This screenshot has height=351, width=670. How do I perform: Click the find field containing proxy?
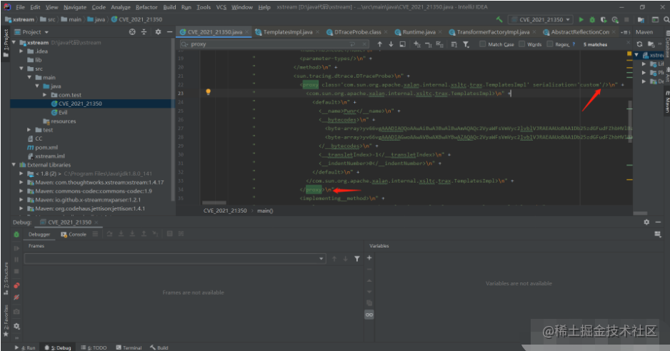pos(274,44)
